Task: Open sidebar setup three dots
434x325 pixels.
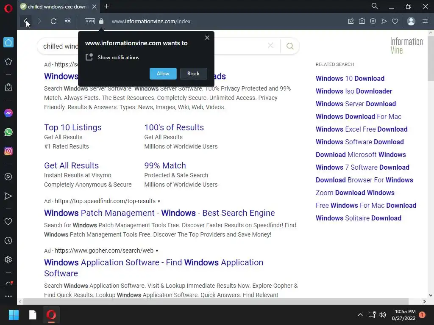Action: point(8,296)
